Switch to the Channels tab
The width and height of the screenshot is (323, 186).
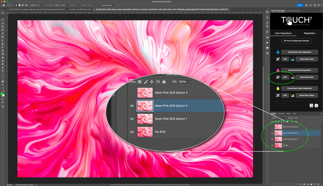(x=281, y=114)
